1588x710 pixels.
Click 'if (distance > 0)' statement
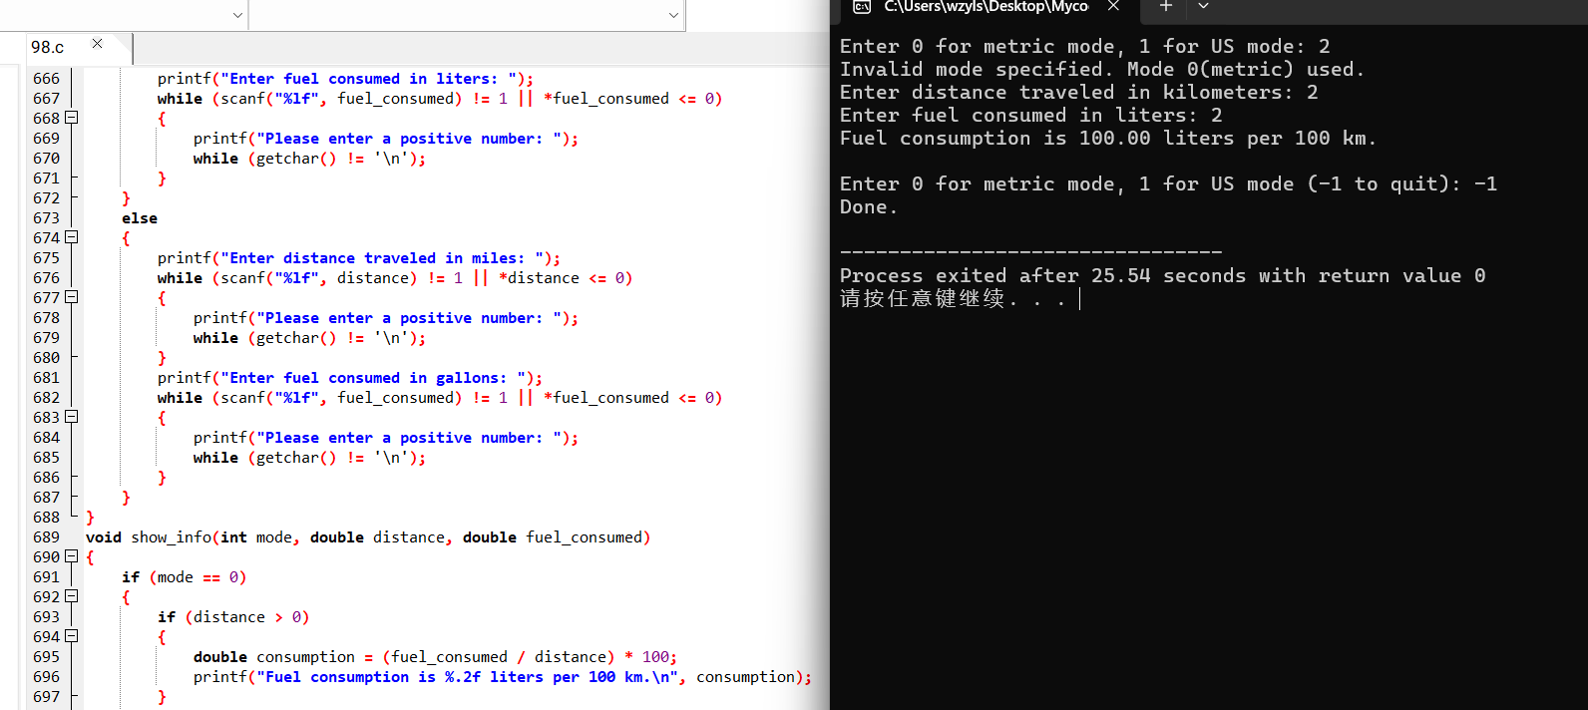coord(234,617)
